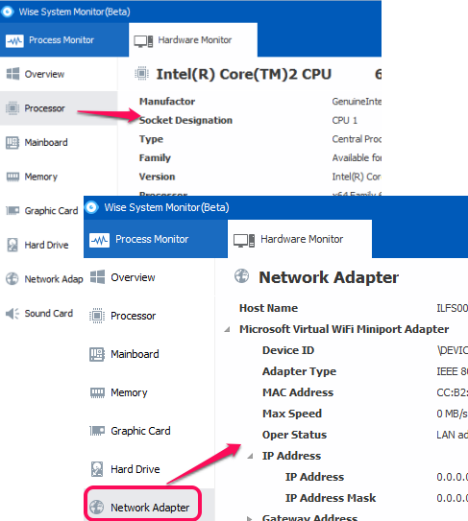This screenshot has width=468, height=521.
Task: Click the MAC Address row label
Action: tap(298, 392)
